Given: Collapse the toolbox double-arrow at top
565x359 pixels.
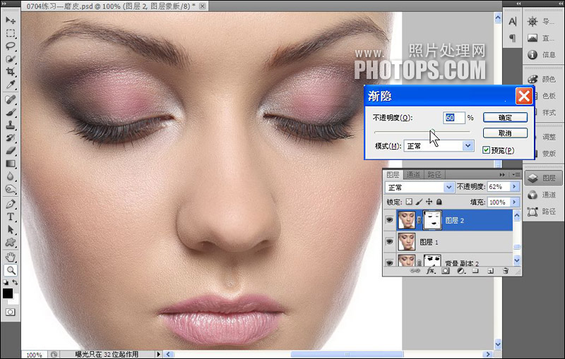Looking at the screenshot, I should [4, 3].
